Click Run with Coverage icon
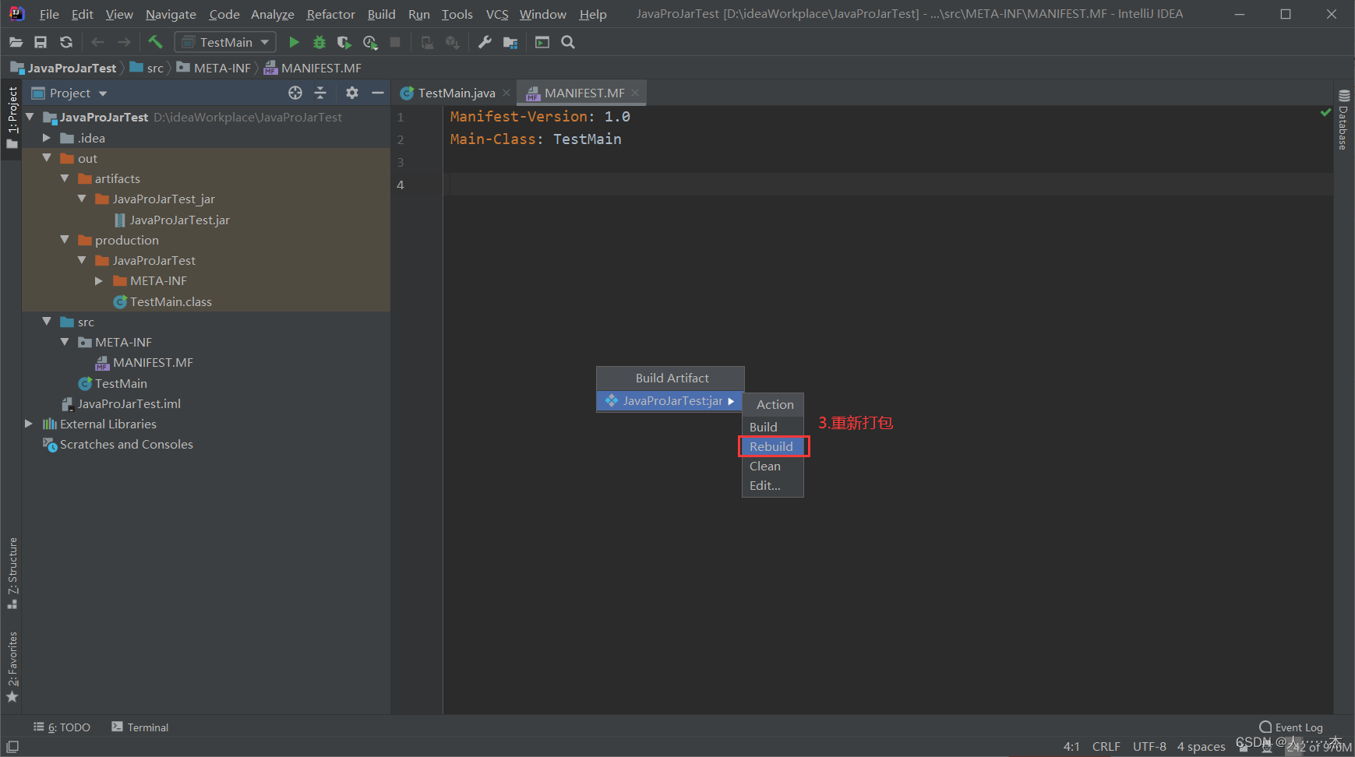The width and height of the screenshot is (1355, 757). tap(344, 42)
